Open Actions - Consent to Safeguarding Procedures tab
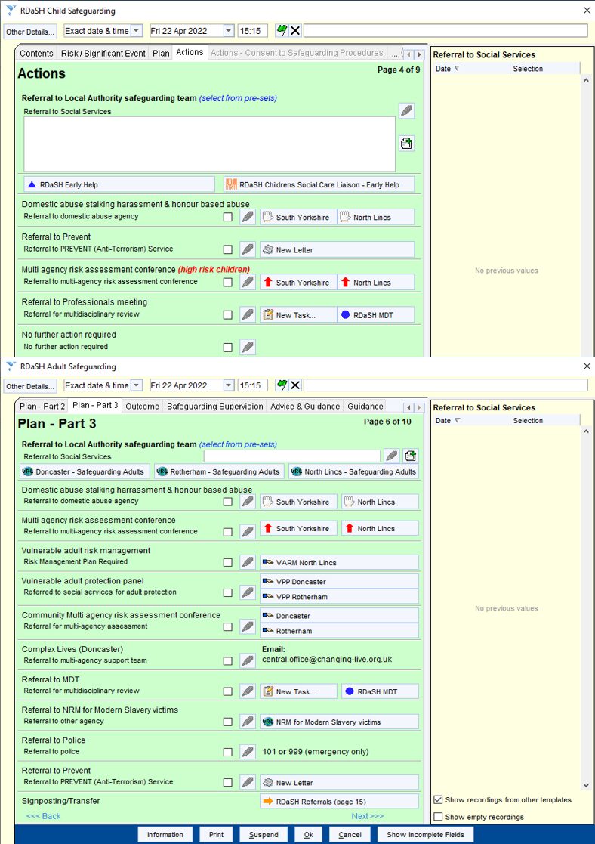The image size is (595, 844). pyautogui.click(x=297, y=53)
